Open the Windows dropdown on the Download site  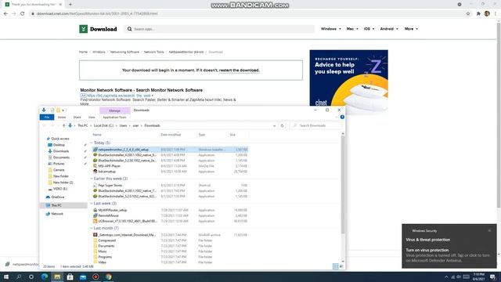click(x=330, y=29)
